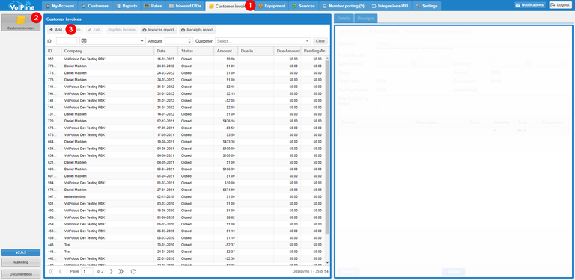575x280 pixels.
Task: Refresh the invoices list
Action: (133, 271)
